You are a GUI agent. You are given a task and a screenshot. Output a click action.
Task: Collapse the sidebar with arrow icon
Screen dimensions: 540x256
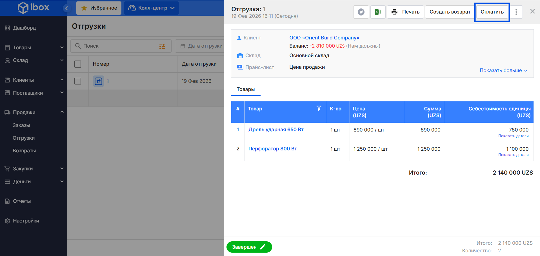pos(66,8)
